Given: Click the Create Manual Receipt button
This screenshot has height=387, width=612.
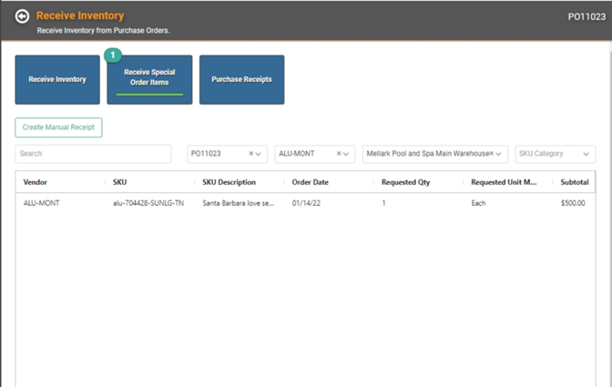Looking at the screenshot, I should (58, 127).
